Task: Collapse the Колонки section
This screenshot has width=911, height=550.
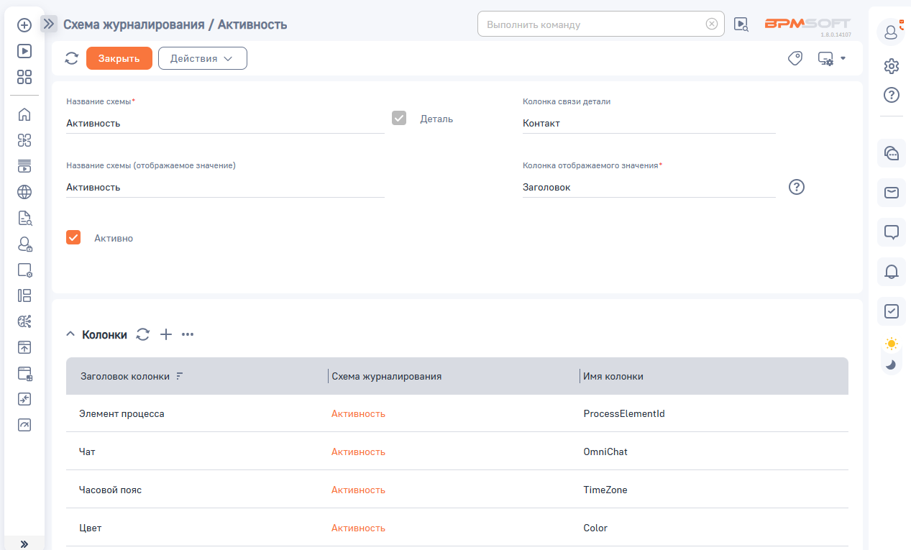Action: [x=70, y=334]
